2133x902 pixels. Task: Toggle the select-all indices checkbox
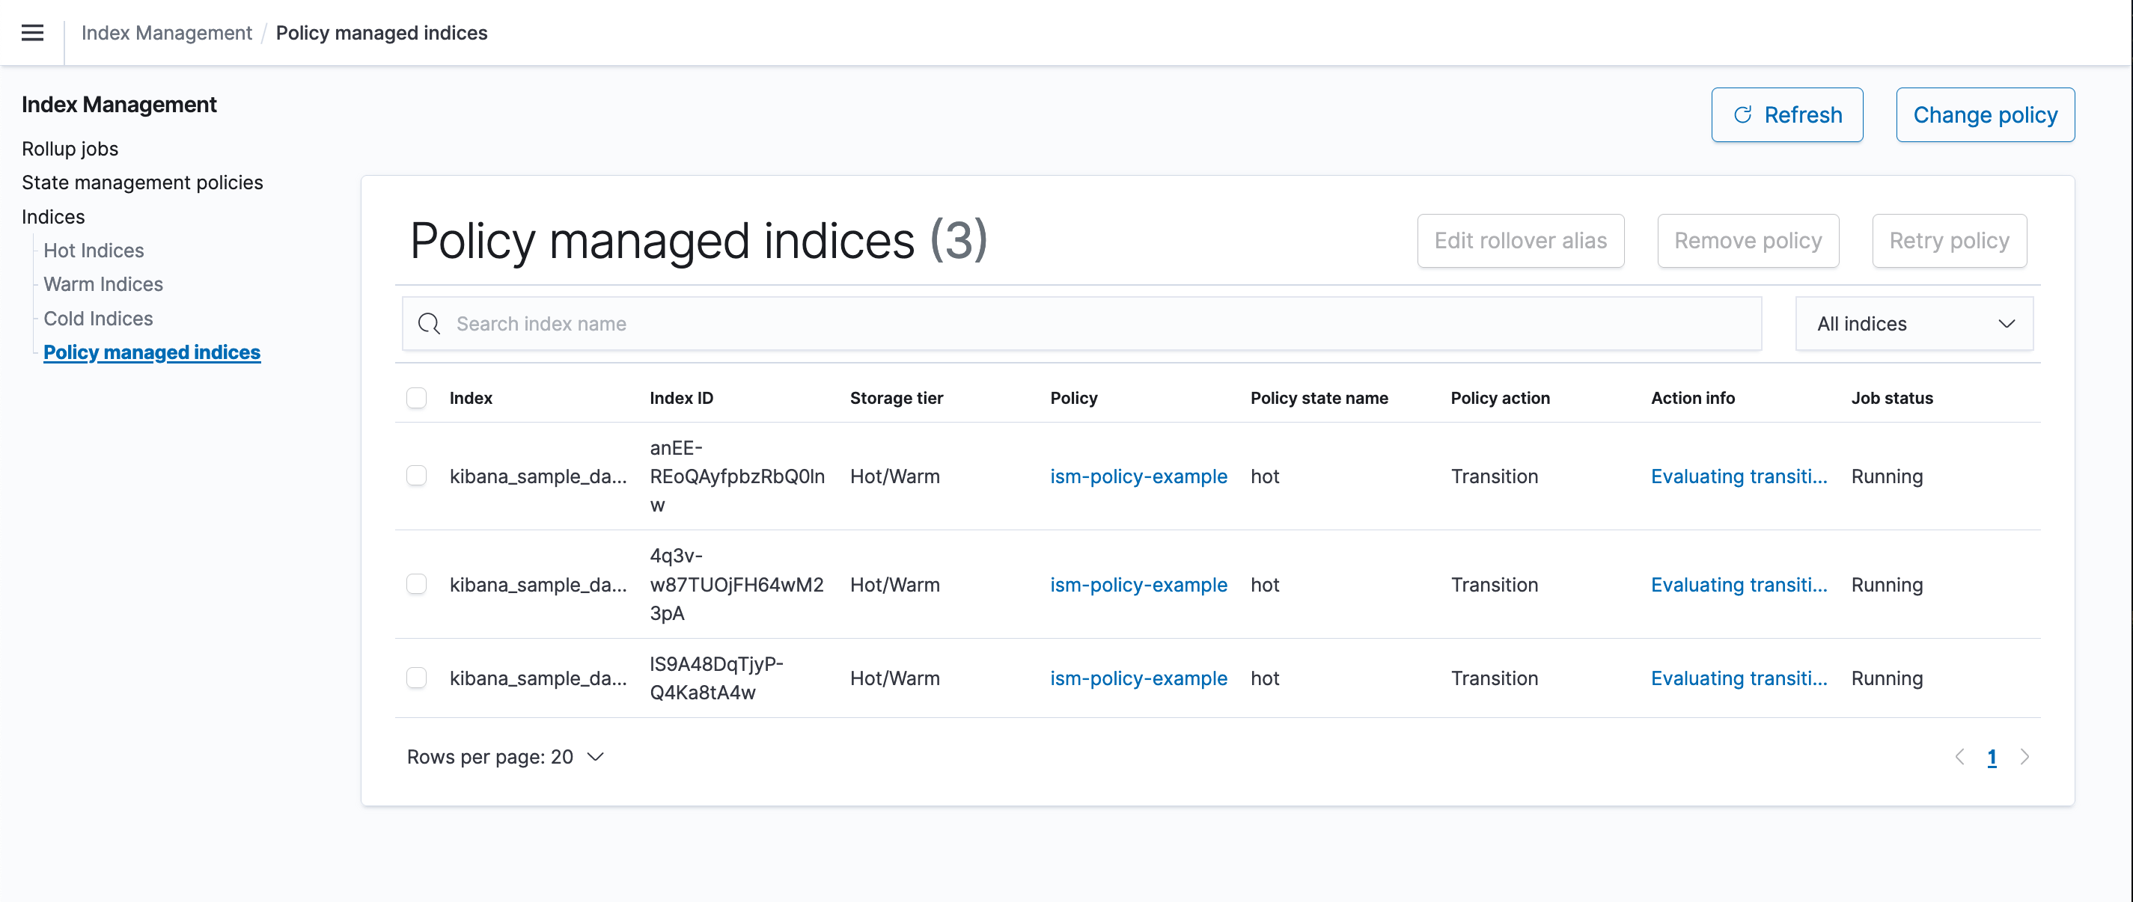click(x=417, y=398)
